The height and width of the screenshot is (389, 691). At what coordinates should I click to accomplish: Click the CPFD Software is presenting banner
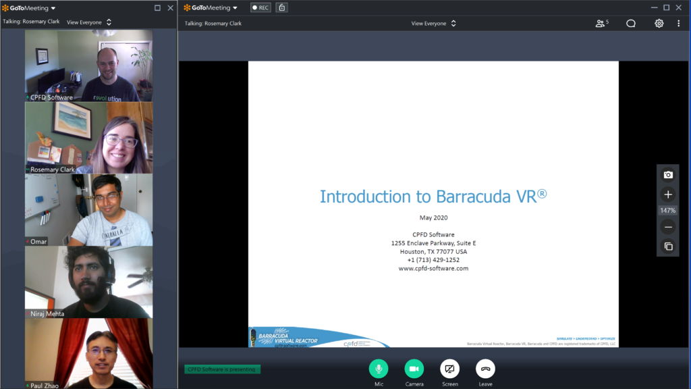coord(223,369)
